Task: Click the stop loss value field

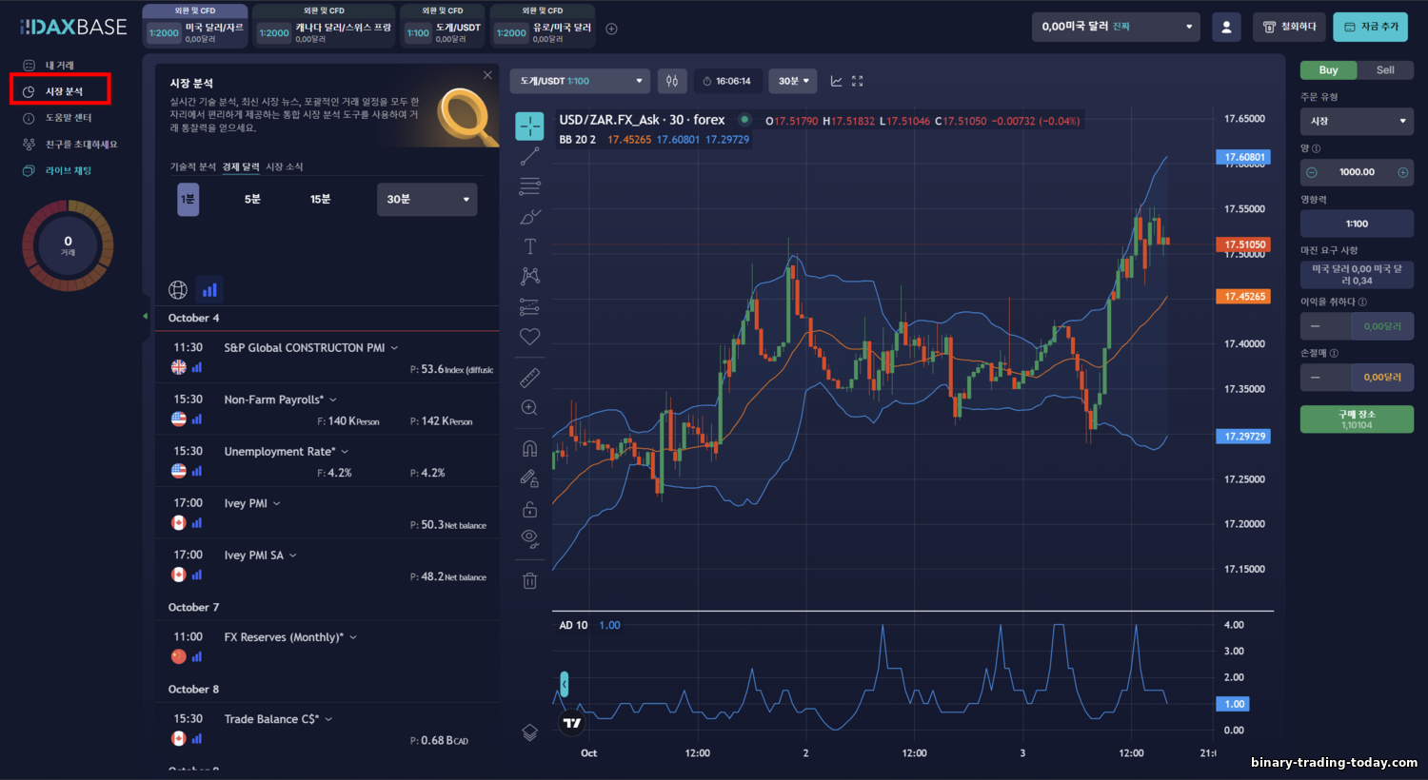Action: point(1382,378)
